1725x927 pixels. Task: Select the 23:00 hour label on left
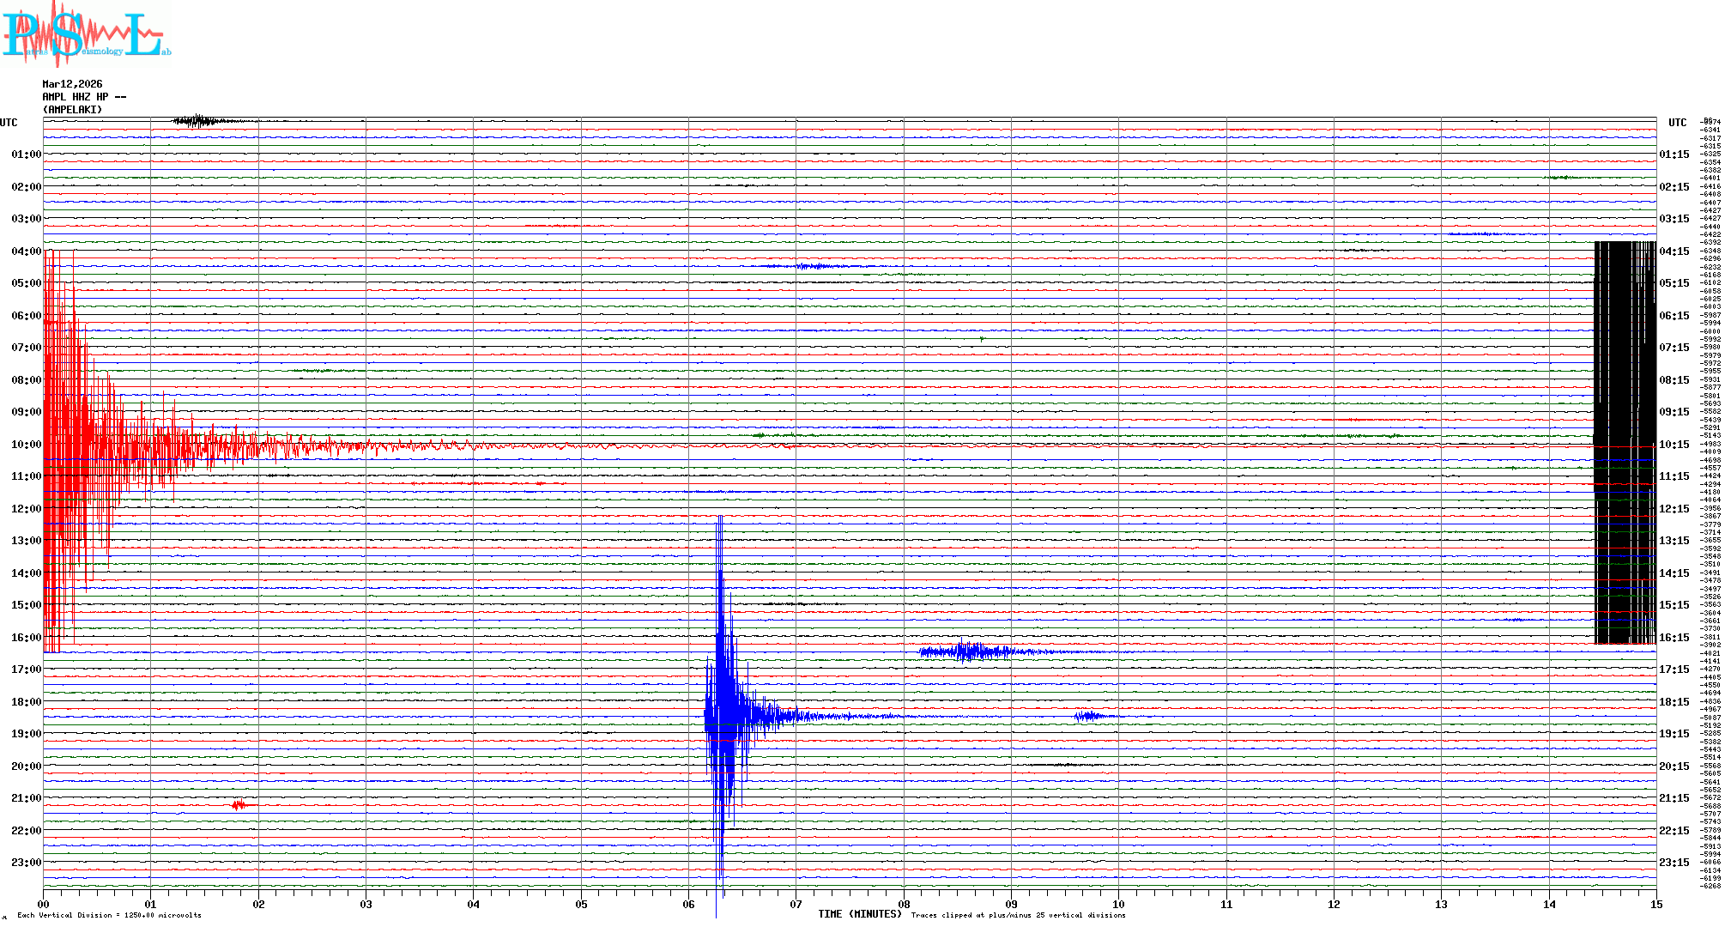[x=26, y=863]
